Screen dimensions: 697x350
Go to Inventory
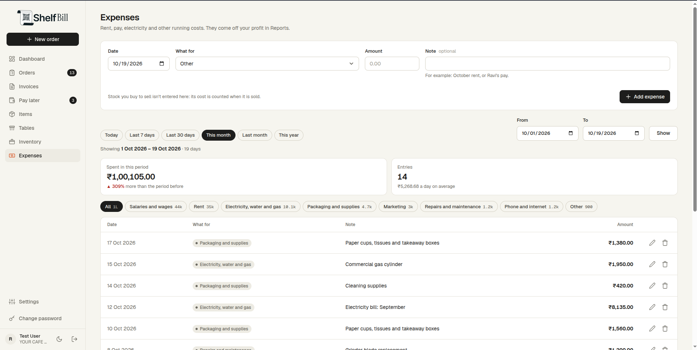[43, 142]
